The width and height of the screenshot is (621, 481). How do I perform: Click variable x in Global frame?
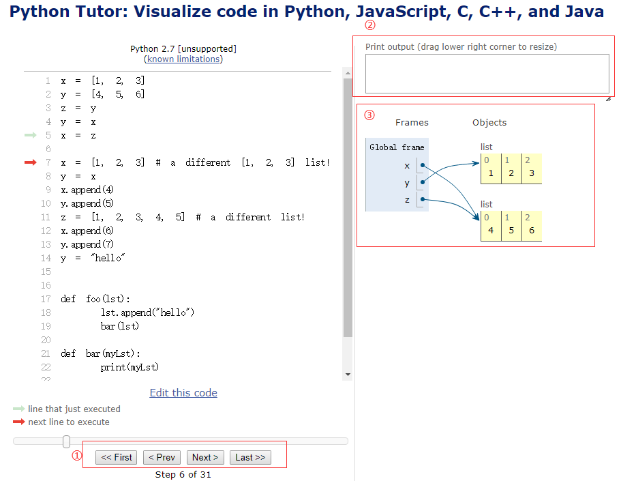pyautogui.click(x=407, y=166)
